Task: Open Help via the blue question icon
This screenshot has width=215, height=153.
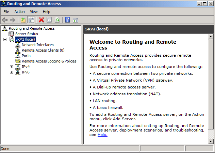Action: point(67,20)
